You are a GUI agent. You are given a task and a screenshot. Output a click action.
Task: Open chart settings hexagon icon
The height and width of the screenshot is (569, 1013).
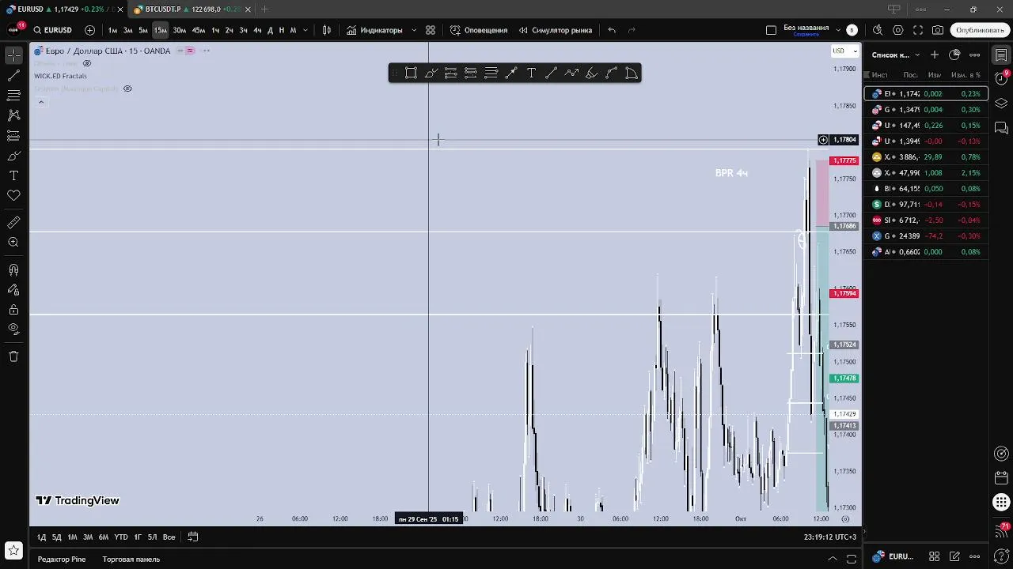click(x=898, y=30)
